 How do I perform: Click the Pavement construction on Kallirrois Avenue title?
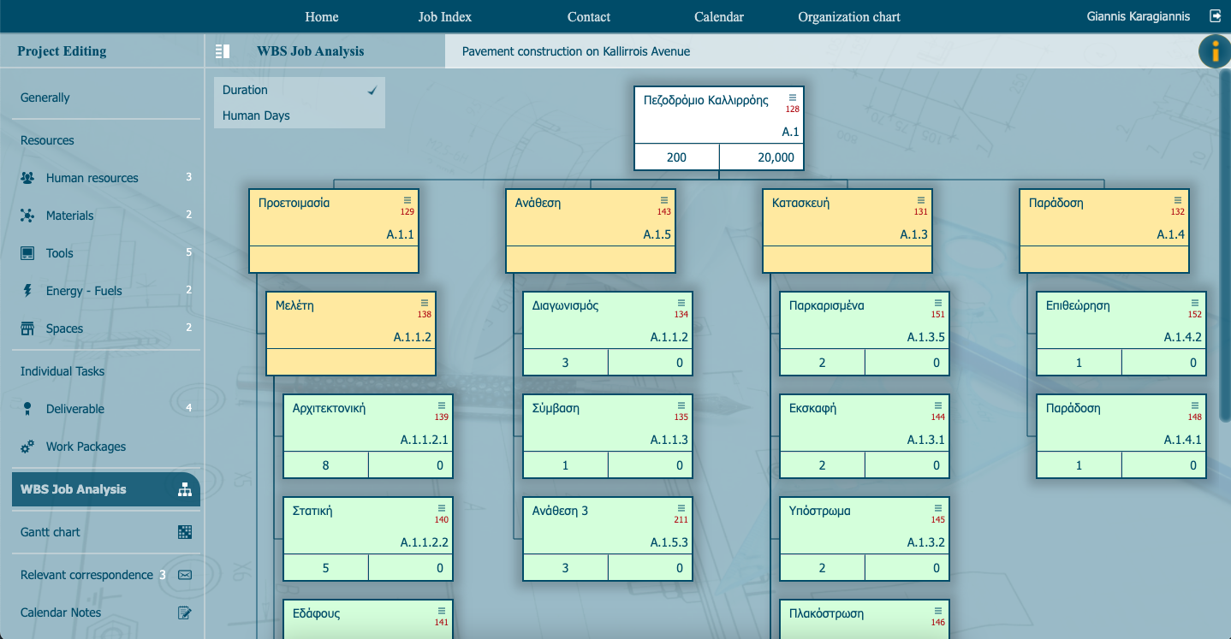576,51
